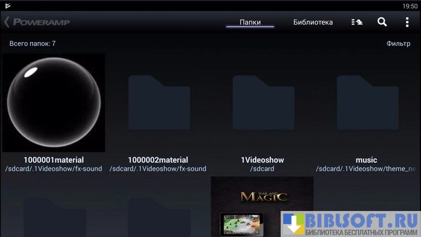Switch to the Папки tab
421x237 pixels.
[x=250, y=22]
